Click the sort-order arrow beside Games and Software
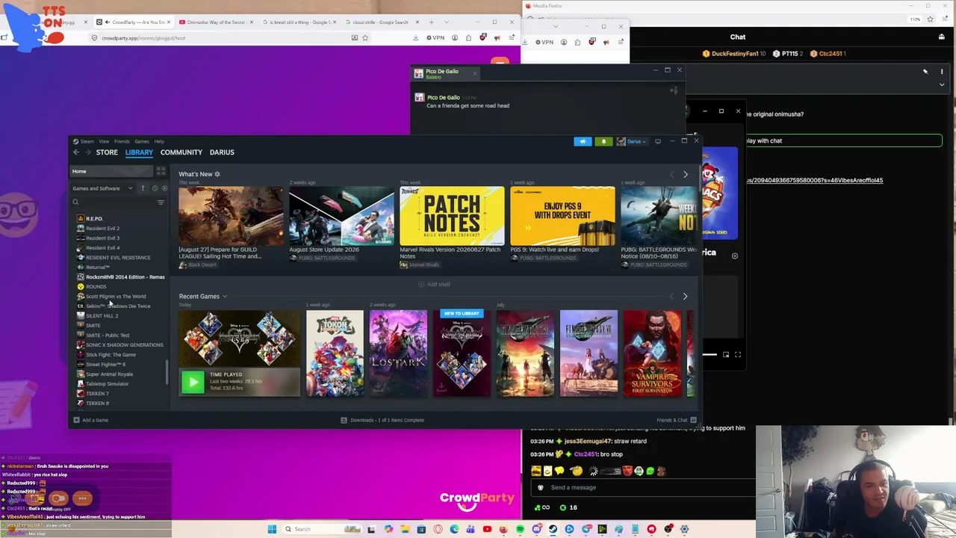 (143, 188)
